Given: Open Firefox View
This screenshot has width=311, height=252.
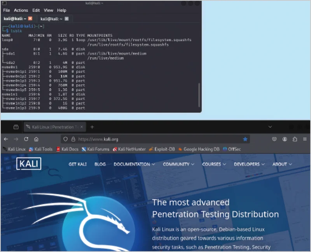Looking at the screenshot, I should click(16, 127).
